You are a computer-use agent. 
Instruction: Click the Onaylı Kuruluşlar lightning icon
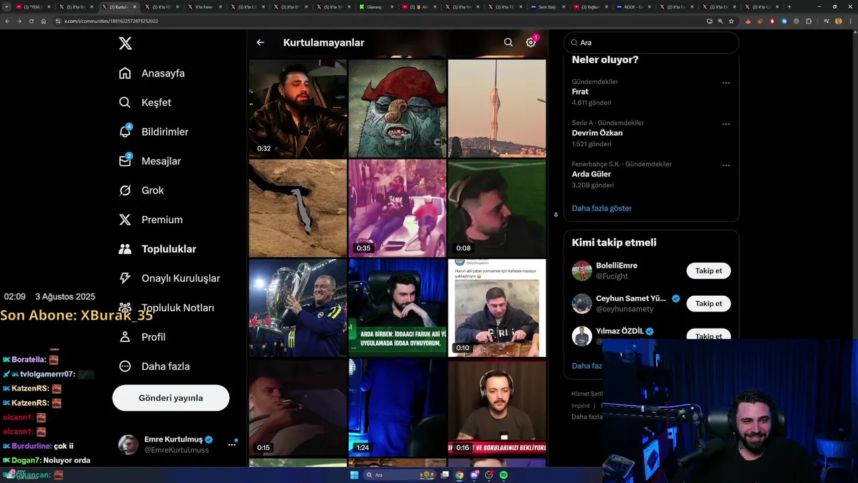(x=125, y=278)
